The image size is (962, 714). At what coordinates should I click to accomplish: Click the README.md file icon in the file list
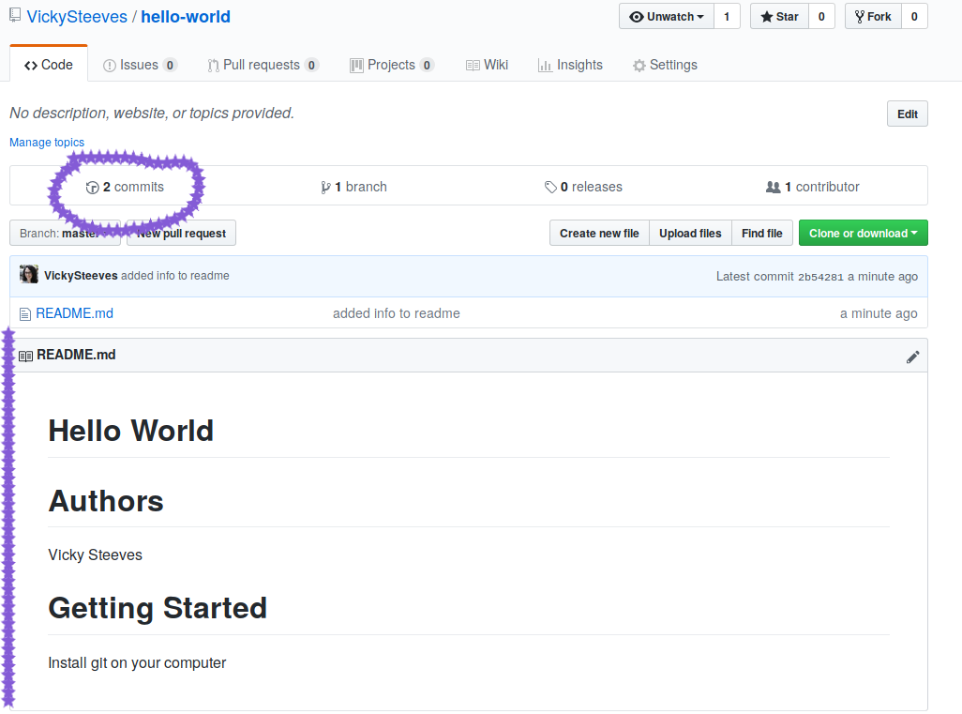(x=25, y=314)
